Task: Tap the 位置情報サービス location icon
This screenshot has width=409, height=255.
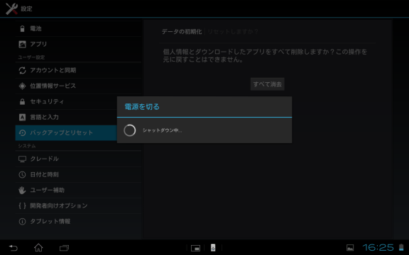Action: (22, 86)
